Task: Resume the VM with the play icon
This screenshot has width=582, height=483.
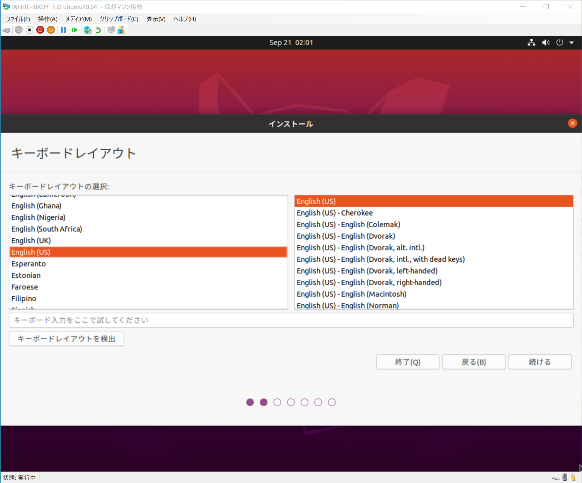Action: click(x=74, y=30)
